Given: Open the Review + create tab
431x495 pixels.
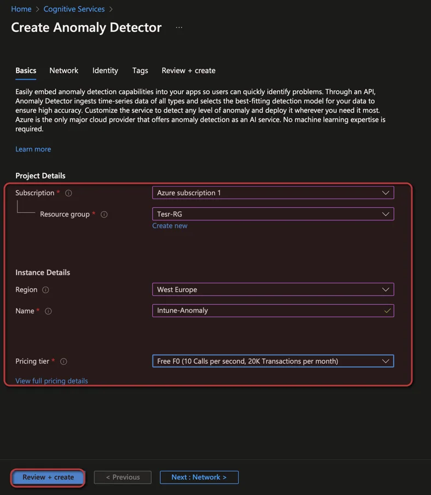Looking at the screenshot, I should pos(188,71).
